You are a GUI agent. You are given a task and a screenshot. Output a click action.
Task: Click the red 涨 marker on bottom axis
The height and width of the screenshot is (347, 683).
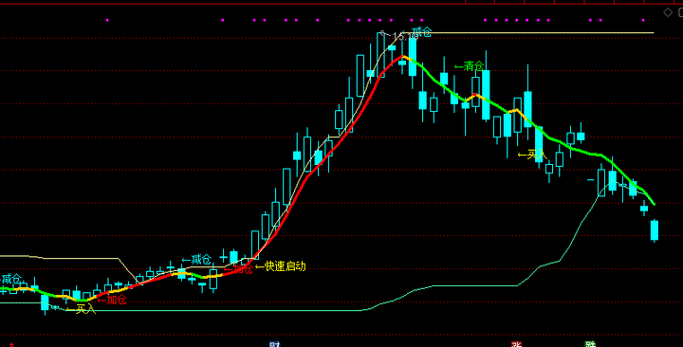(517, 344)
